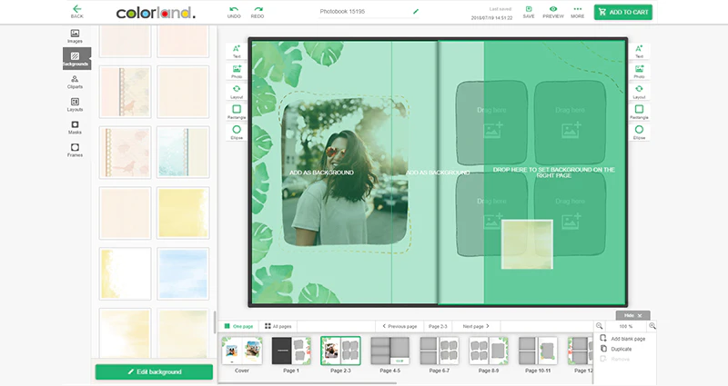The width and height of the screenshot is (728, 386).
Task: Click the Edit background button
Action: click(154, 371)
